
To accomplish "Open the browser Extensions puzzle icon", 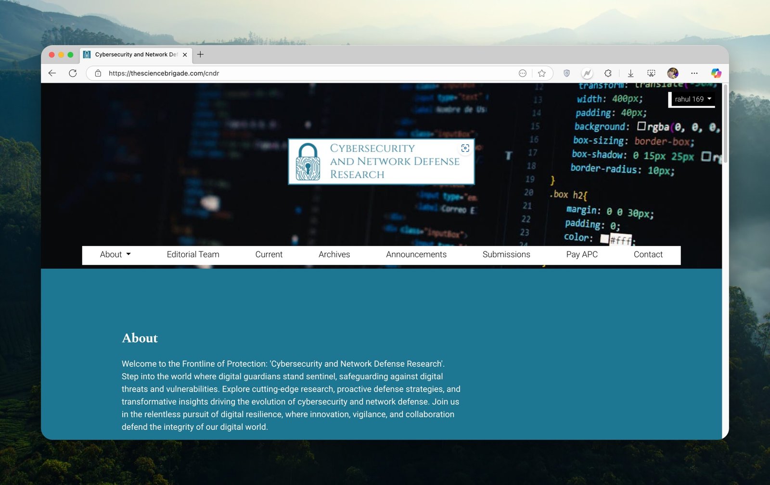I will (608, 73).
